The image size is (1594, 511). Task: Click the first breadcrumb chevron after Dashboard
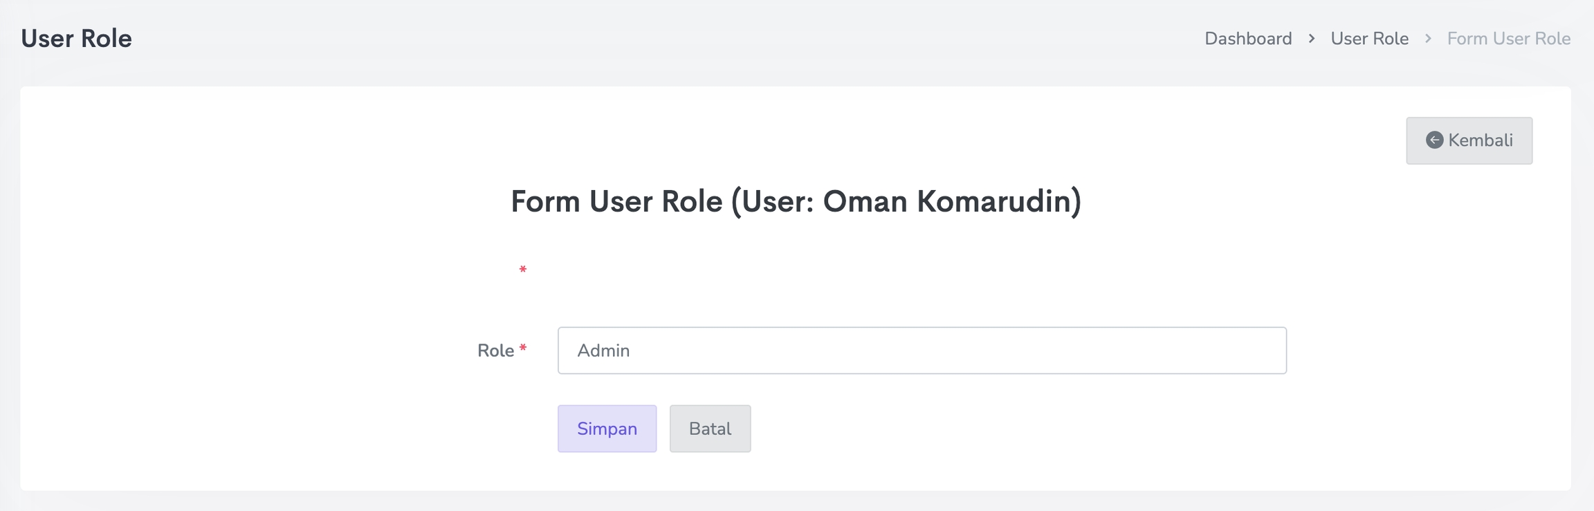pyautogui.click(x=1312, y=39)
